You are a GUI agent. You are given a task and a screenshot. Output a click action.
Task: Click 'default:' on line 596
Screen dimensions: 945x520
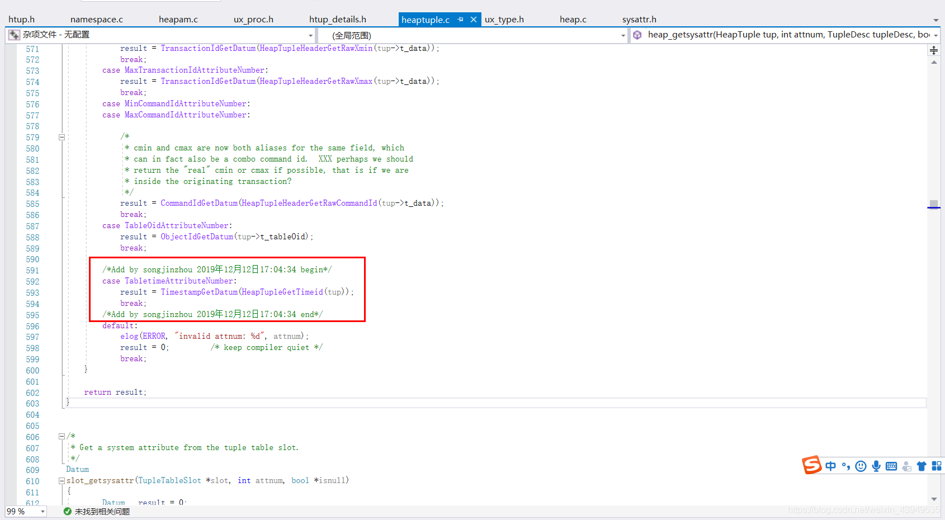(x=120, y=326)
